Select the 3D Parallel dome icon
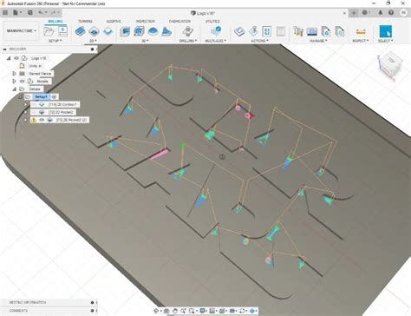The width and height of the screenshot is (411, 316). point(153,31)
